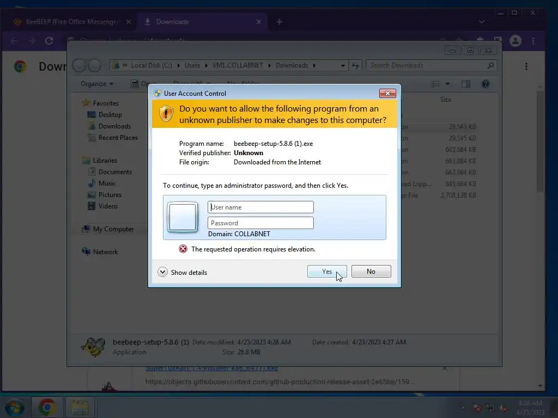This screenshot has width=558, height=418.
Task: Change the Explorer view layout icon
Action: tap(436, 84)
